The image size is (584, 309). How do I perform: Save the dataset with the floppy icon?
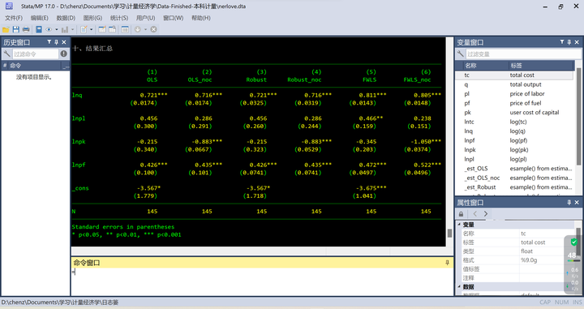(15, 29)
